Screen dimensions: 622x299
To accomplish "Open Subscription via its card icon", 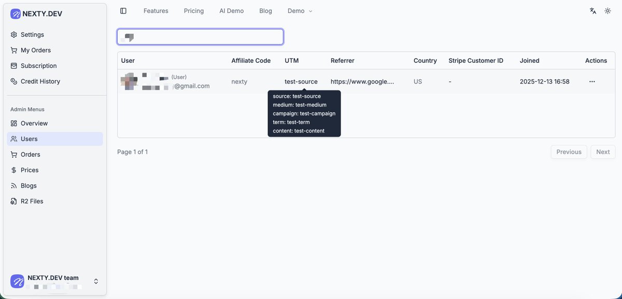I will 13,65.
